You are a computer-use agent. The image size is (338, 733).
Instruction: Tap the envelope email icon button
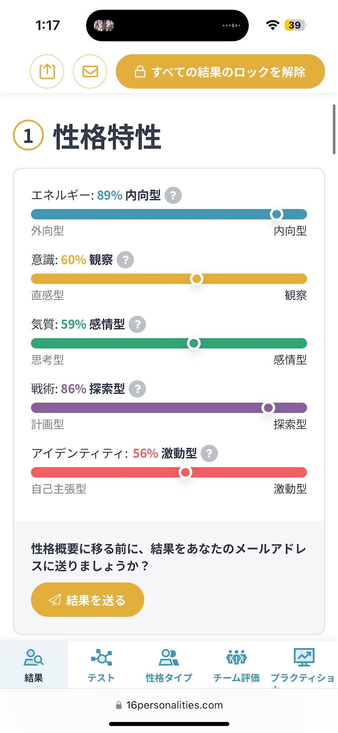pos(90,72)
